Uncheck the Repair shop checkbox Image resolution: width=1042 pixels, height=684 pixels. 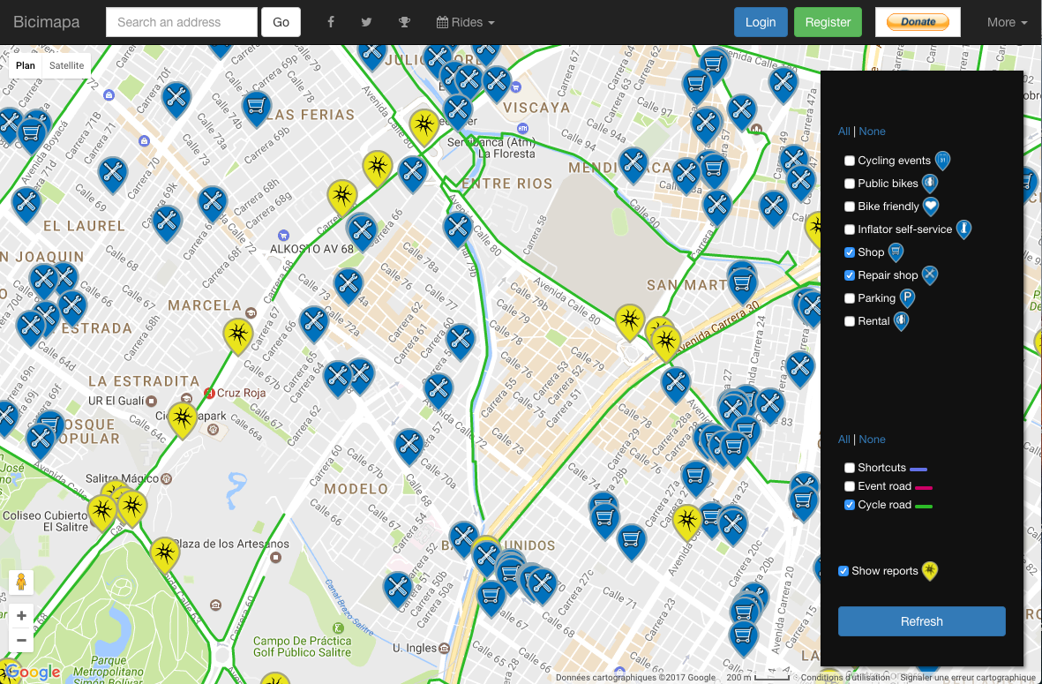tap(850, 275)
